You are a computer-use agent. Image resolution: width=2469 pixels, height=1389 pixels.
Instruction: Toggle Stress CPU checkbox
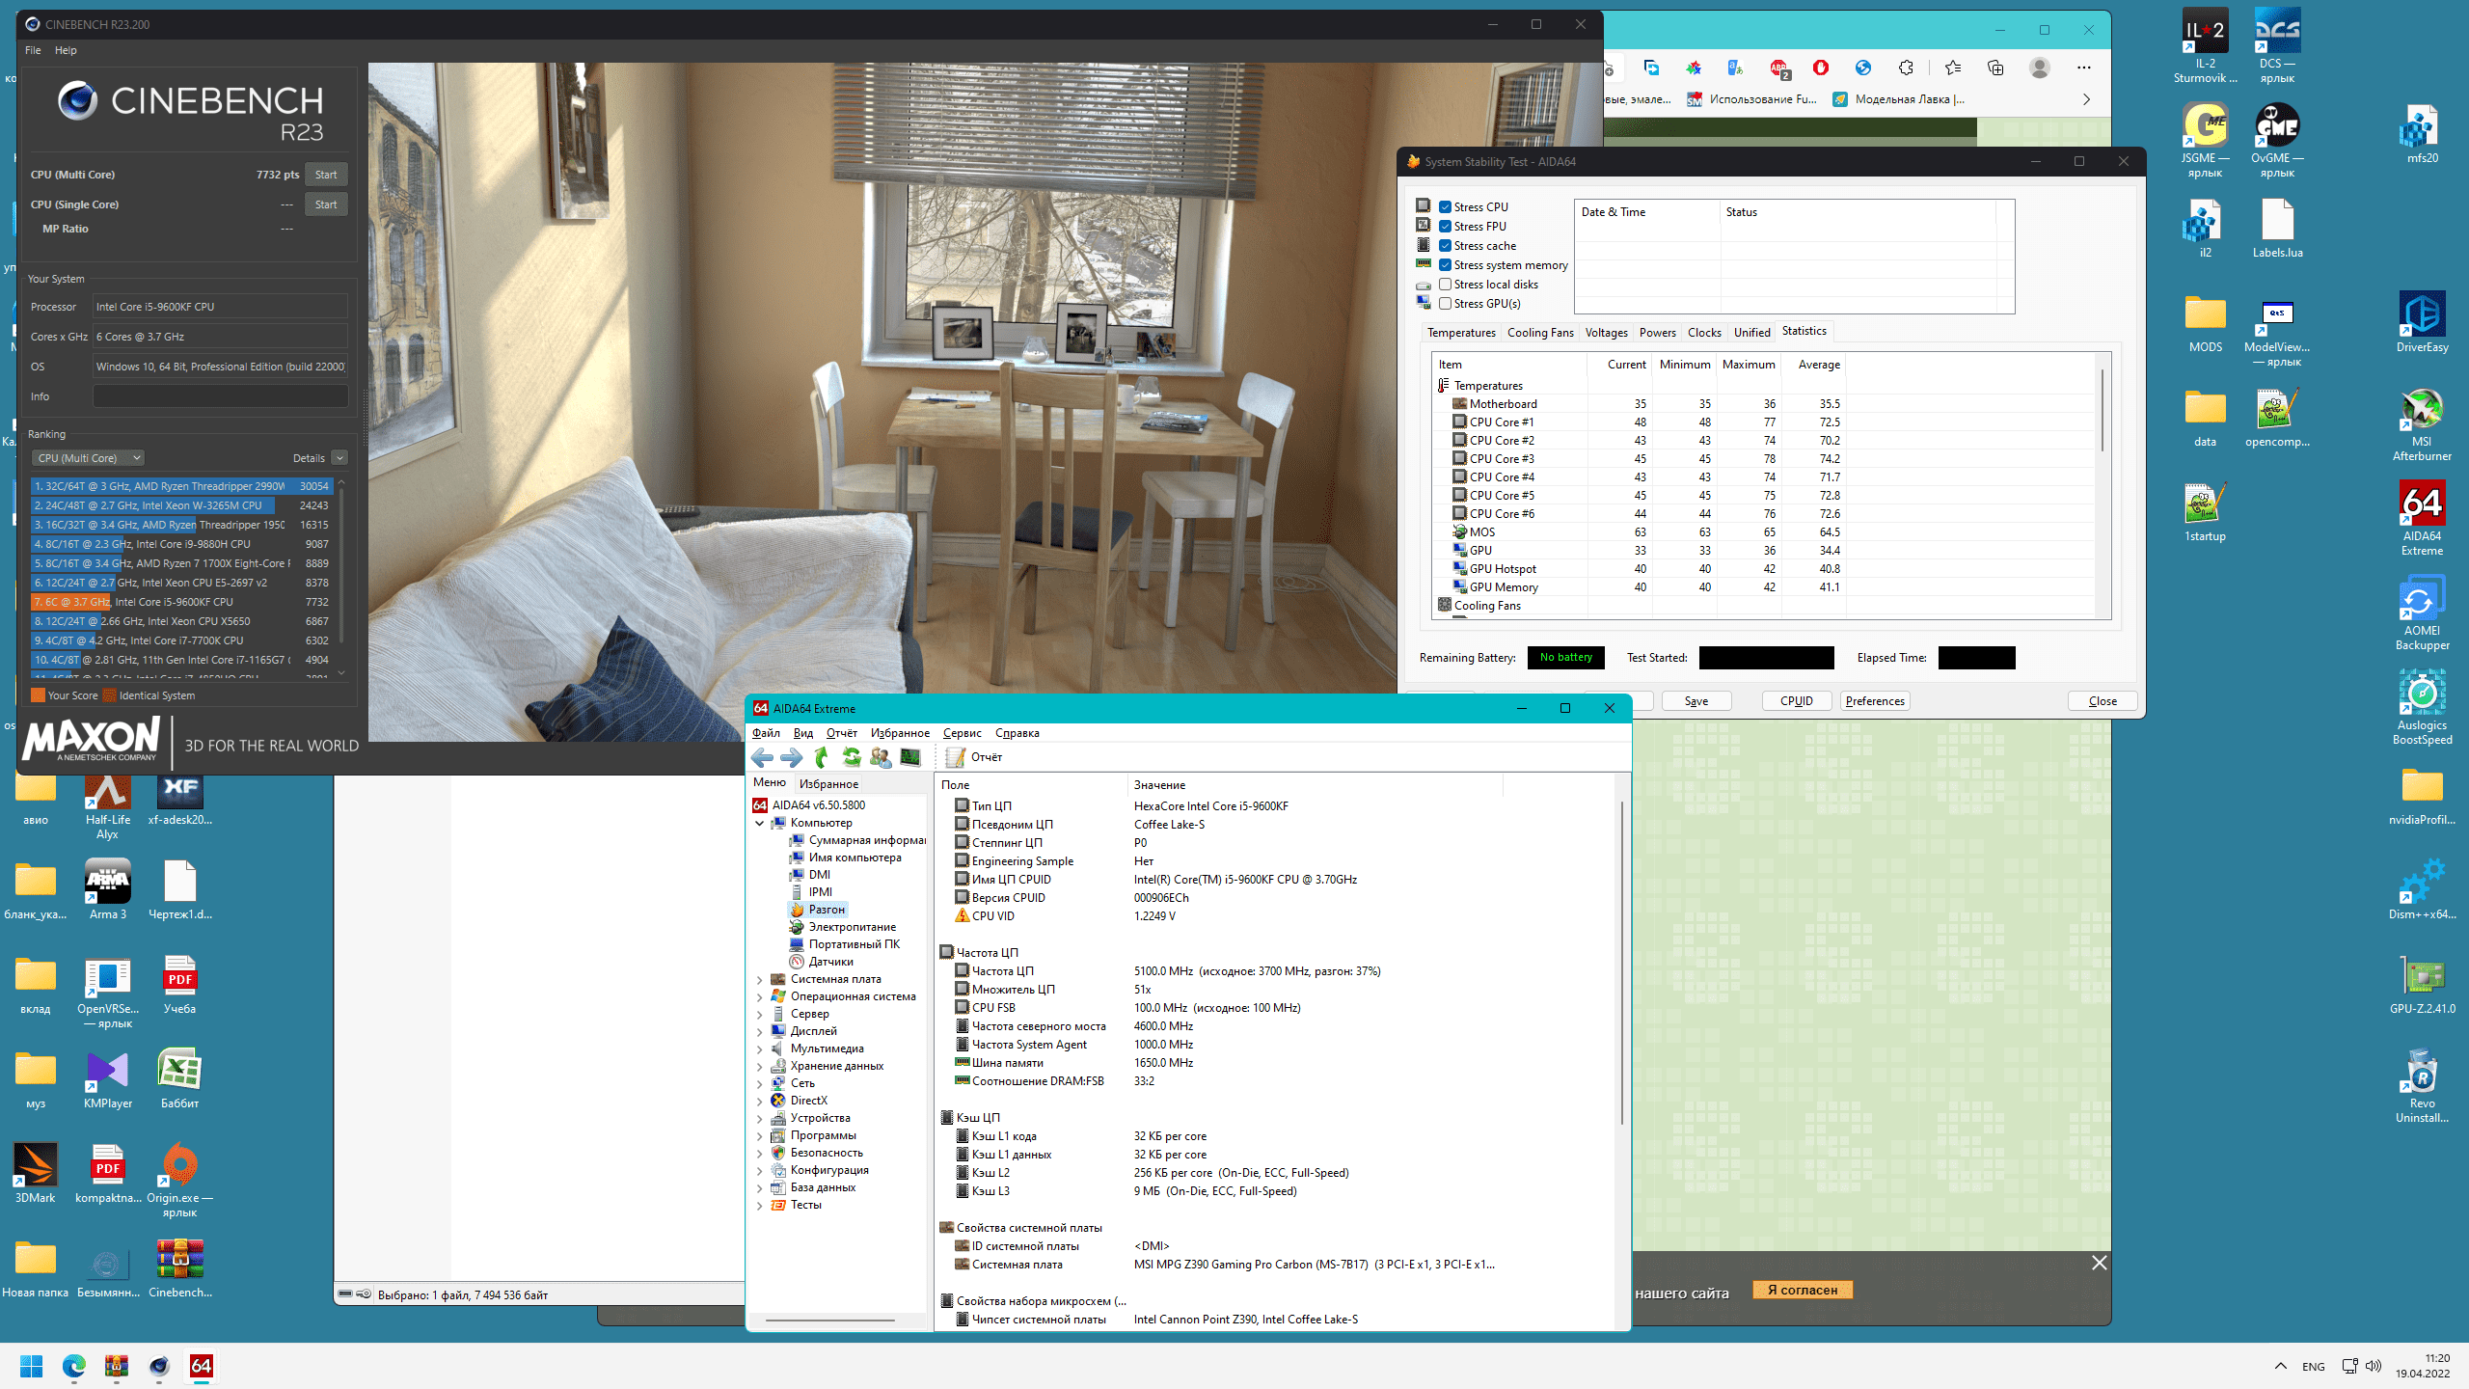[1446, 207]
